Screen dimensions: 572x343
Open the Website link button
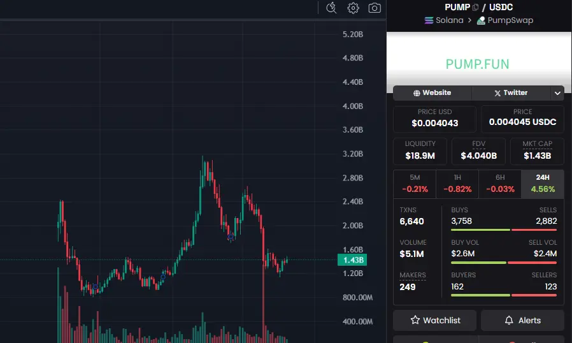(433, 93)
